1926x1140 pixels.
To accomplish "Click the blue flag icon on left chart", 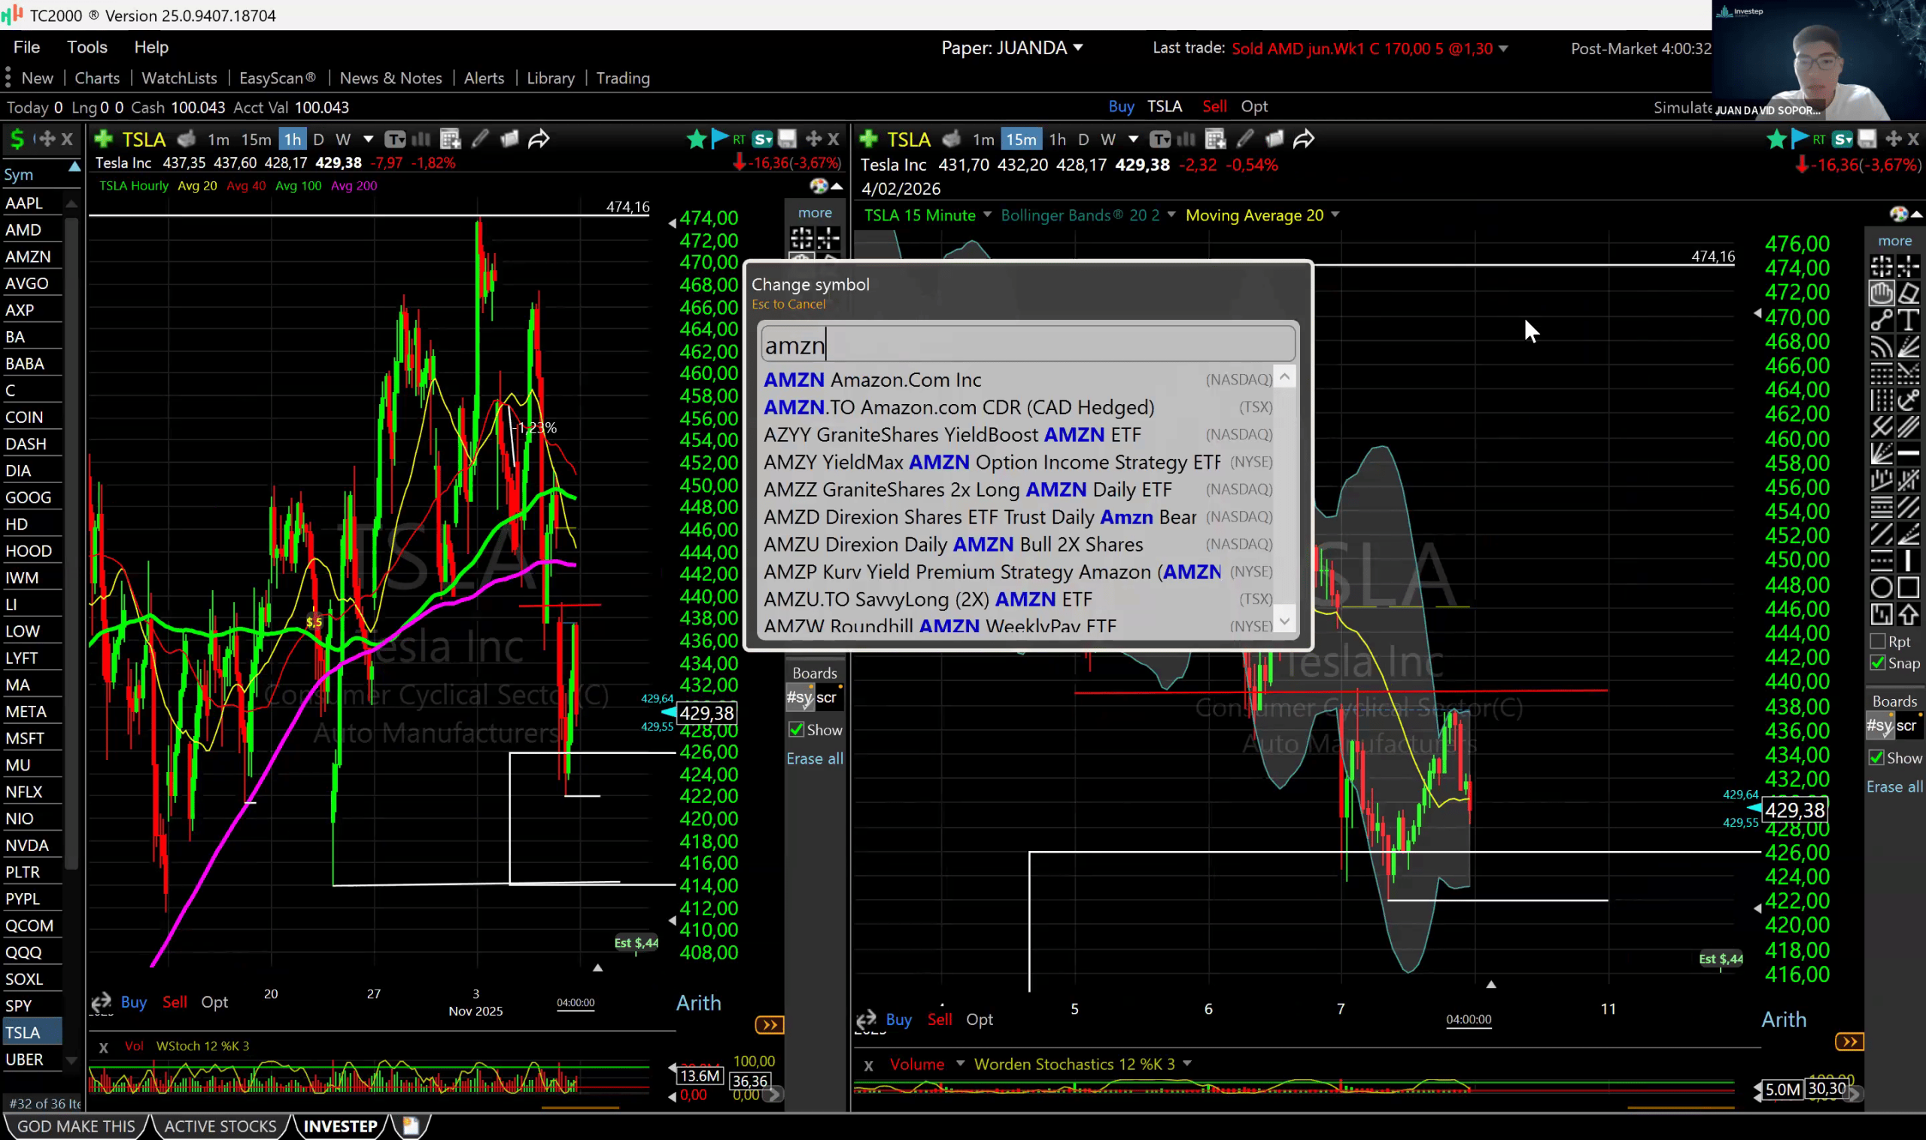I will [x=718, y=139].
